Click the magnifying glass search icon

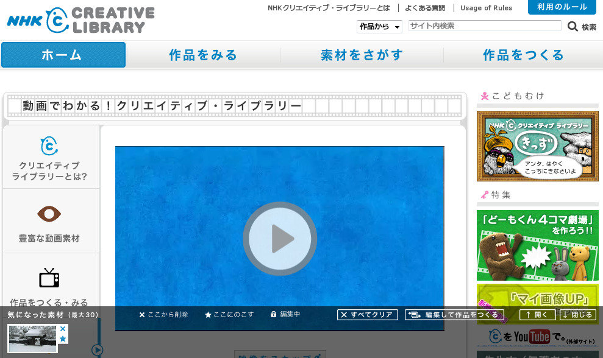point(573,26)
